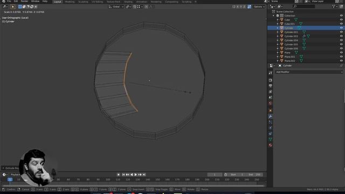Open the Scene properties tab icon

point(271,98)
